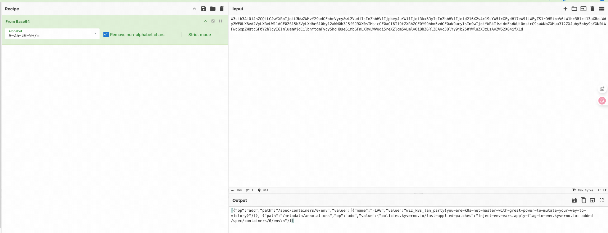Reset the pane layout
Viewport: 608px width, 233px height.
pyautogui.click(x=601, y=9)
